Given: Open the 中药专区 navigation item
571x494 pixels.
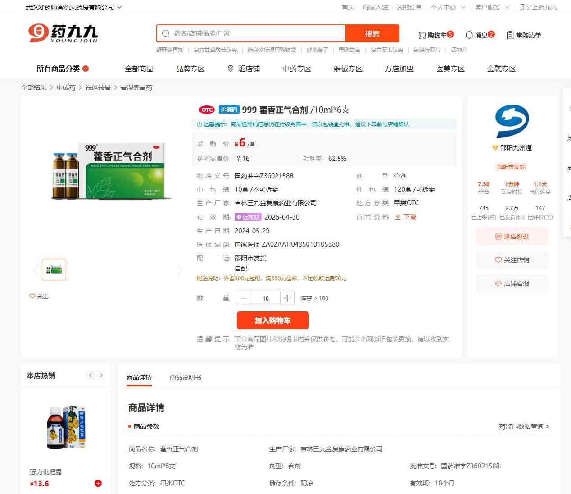Looking at the screenshot, I should click(296, 69).
